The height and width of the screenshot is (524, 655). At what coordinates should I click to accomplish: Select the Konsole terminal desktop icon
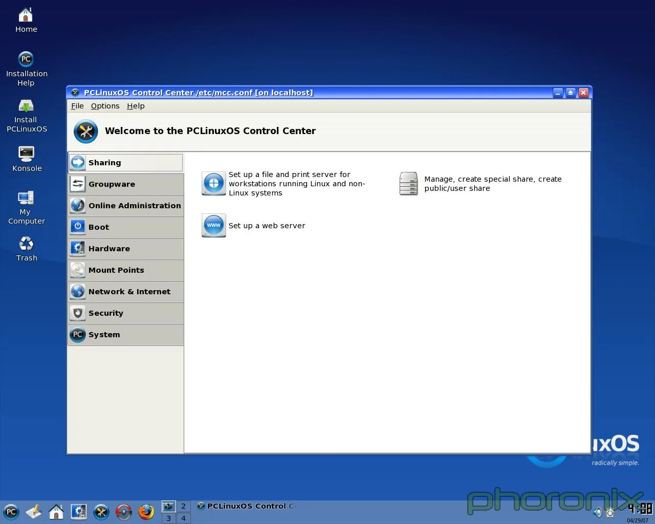[x=27, y=159]
